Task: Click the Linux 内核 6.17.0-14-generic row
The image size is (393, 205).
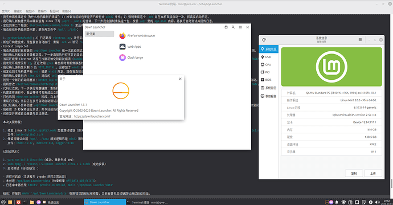Action: point(331,108)
